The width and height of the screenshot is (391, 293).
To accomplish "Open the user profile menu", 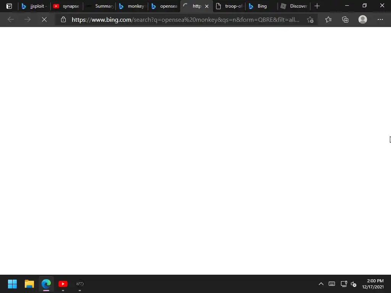I will 363,19.
